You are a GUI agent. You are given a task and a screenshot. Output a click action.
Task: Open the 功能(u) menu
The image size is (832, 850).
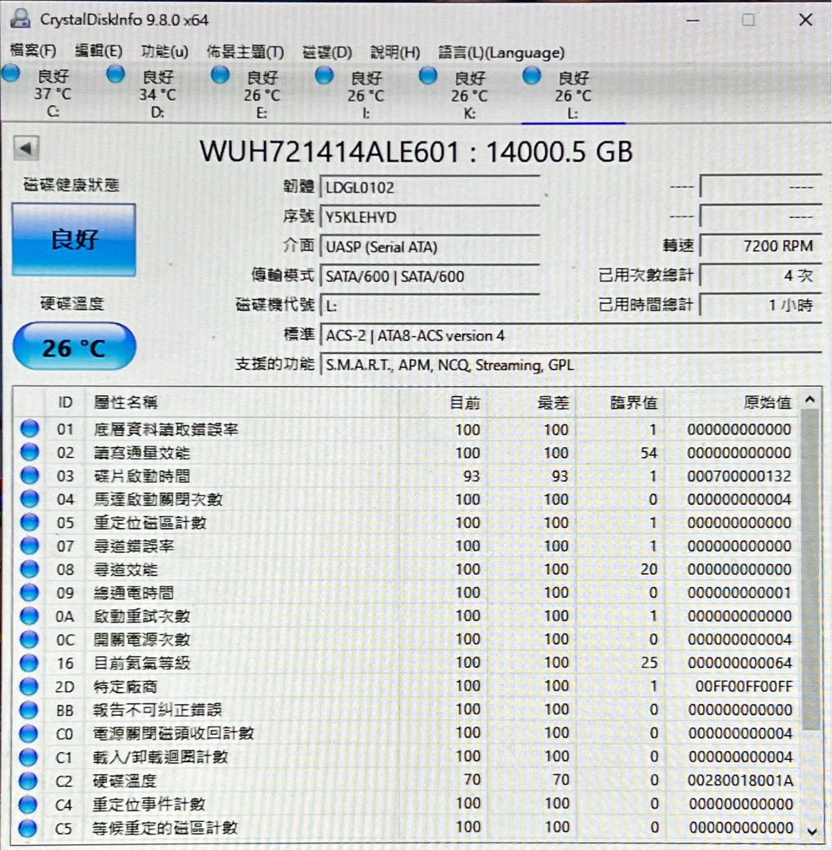pos(165,52)
